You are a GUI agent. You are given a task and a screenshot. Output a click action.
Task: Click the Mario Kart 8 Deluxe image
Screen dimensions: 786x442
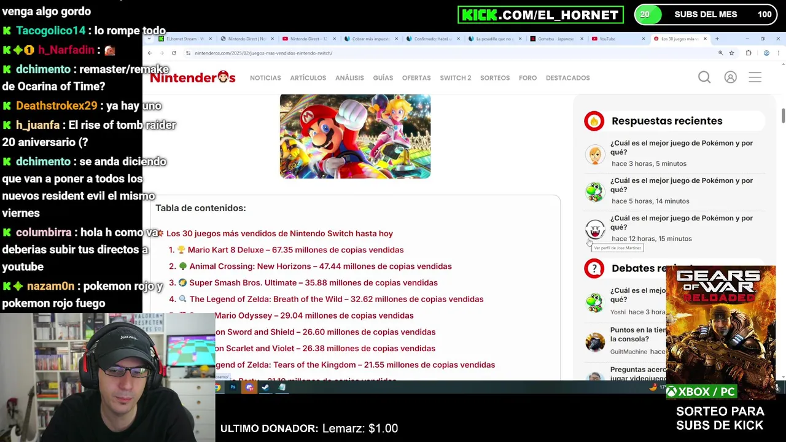355,136
